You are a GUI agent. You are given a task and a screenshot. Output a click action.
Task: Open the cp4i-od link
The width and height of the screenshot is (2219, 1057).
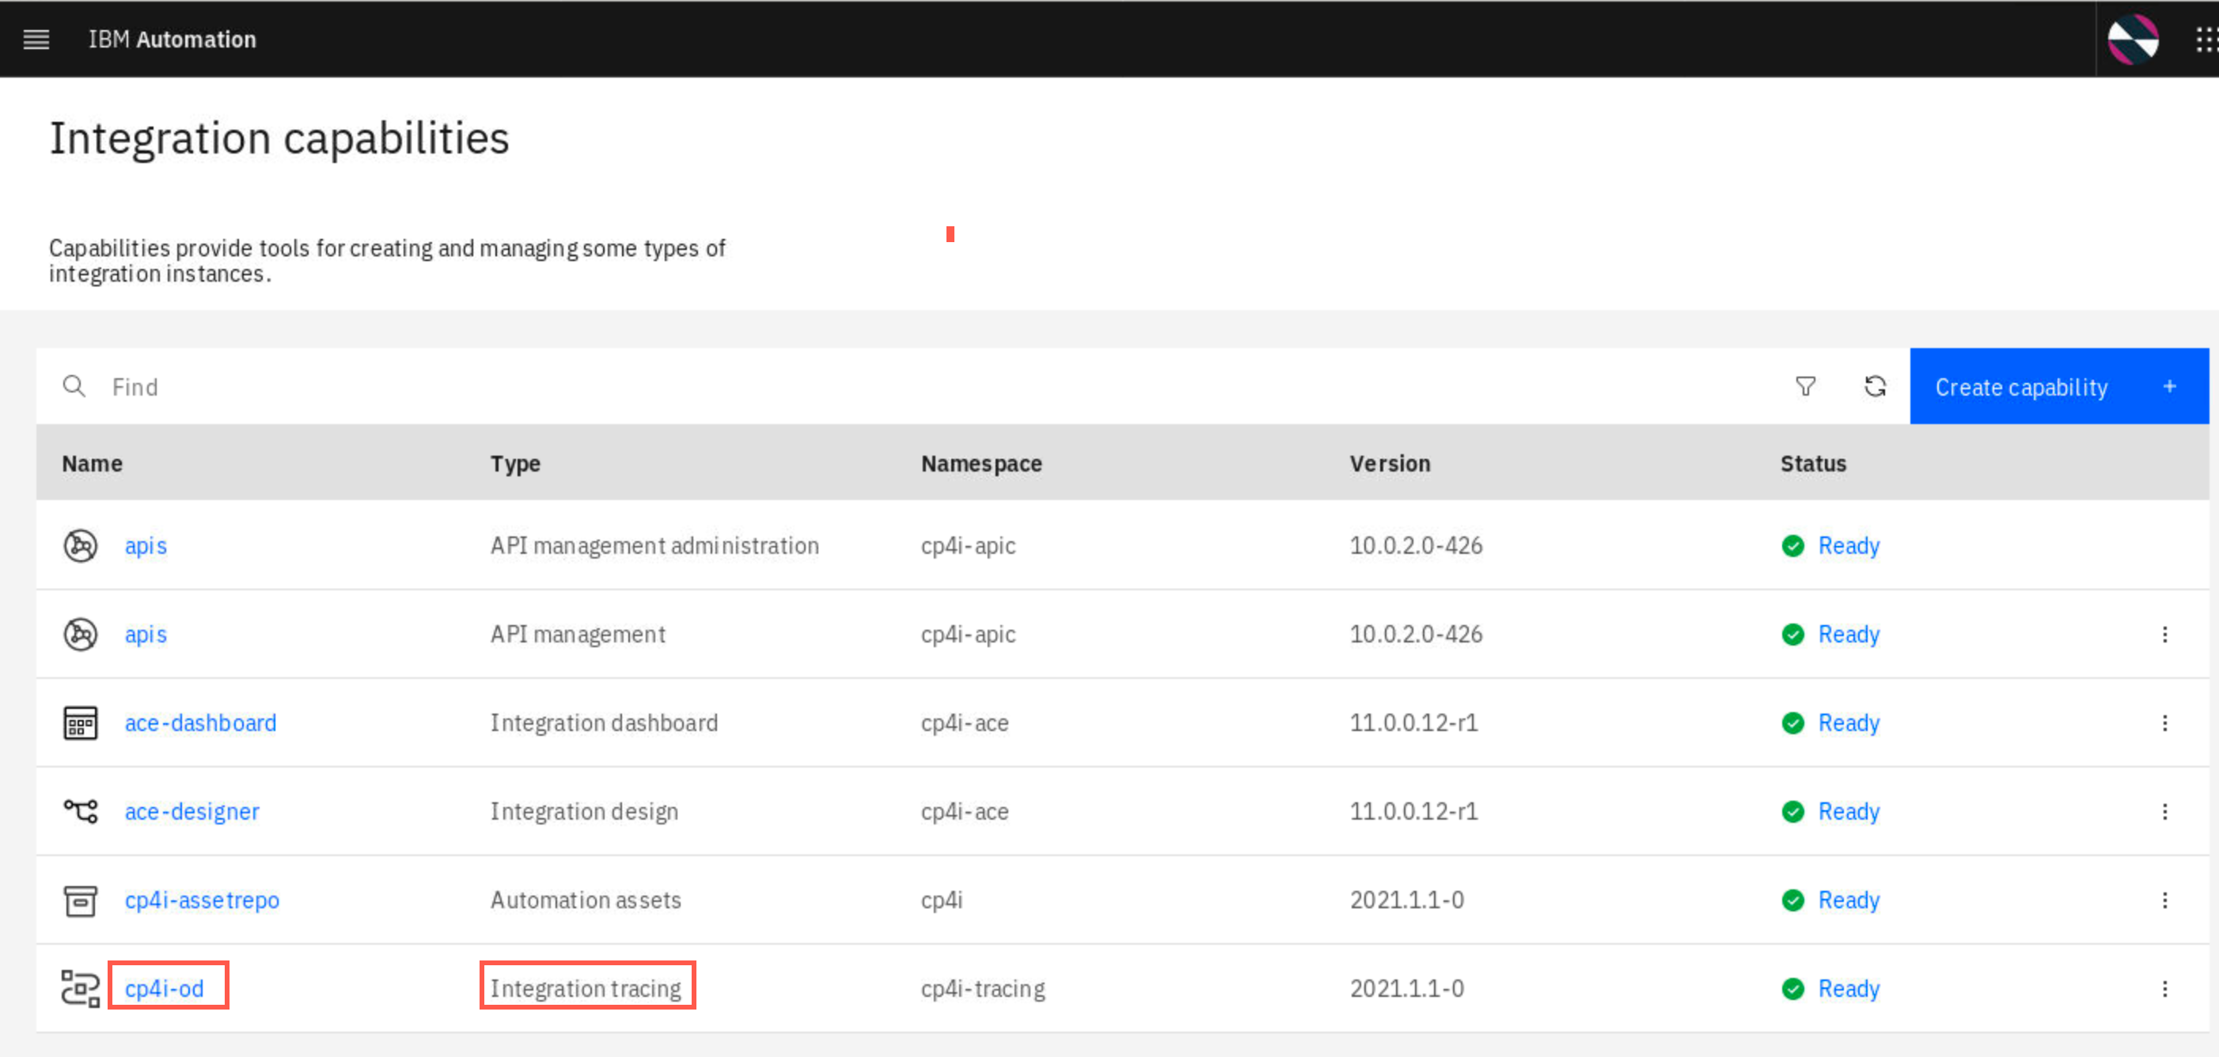tap(165, 989)
